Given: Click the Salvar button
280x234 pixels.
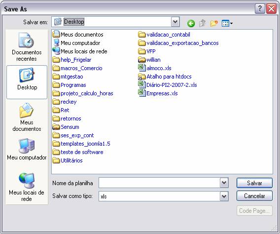Looking at the screenshot, I should (x=254, y=183).
